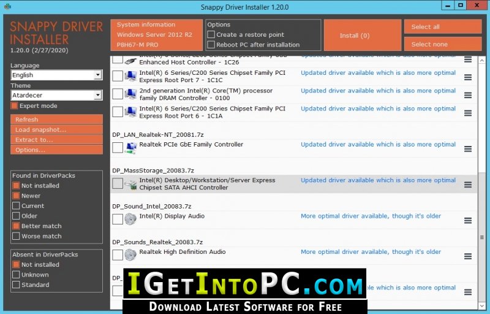
Task: Toggle Newer filter in Found in DriverPacks
Action: point(16,196)
